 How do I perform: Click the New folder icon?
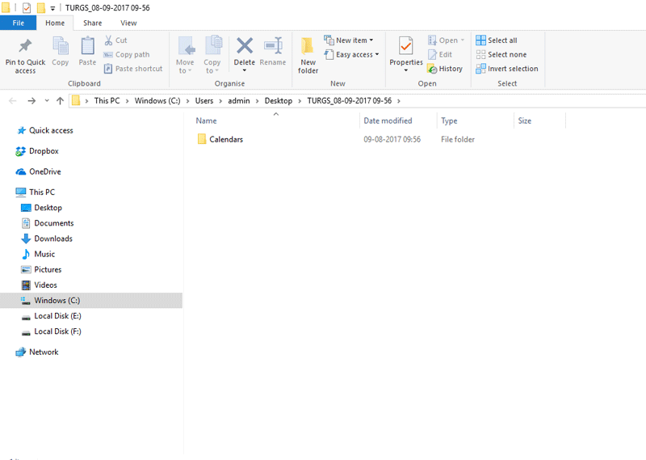(x=308, y=46)
